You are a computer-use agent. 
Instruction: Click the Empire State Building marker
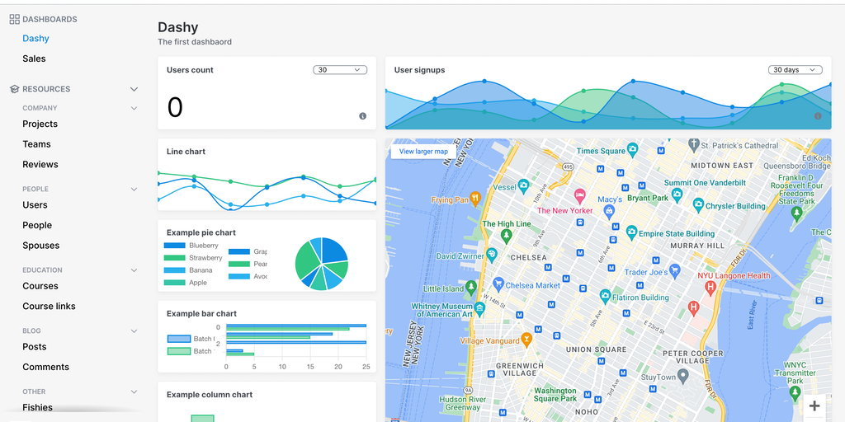(631, 233)
